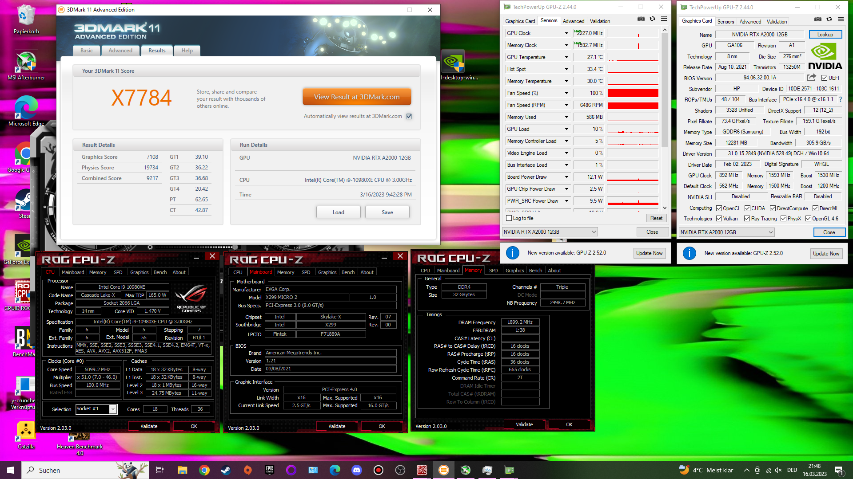
Task: Open SPD tab in CPU-Z Memory window
Action: point(493,271)
